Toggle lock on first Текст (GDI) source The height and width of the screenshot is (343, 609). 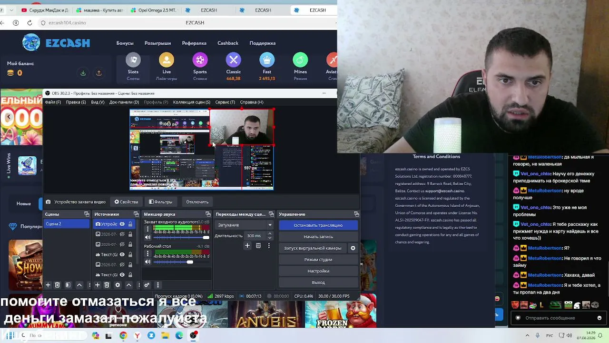[x=130, y=254]
